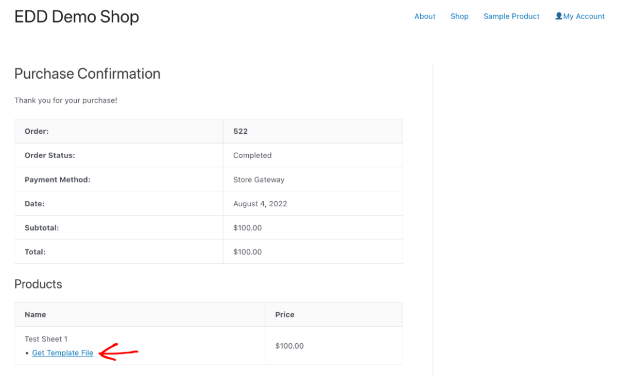
Task: Download via the Get Template File link
Action: pos(62,353)
